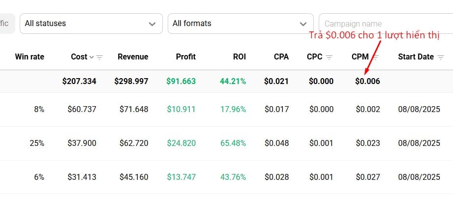Image resolution: width=453 pixels, height=199 pixels.
Task: Click the arrow on All formats selector
Action: click(303, 24)
